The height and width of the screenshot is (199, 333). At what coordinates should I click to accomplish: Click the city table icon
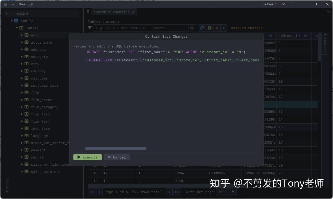(x=26, y=64)
